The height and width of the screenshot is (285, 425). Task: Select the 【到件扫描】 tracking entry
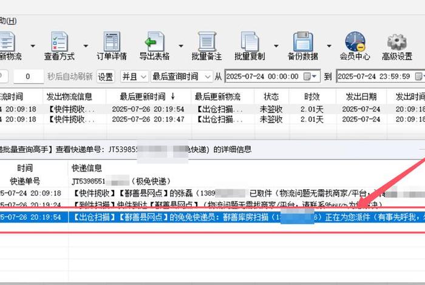click(x=212, y=204)
